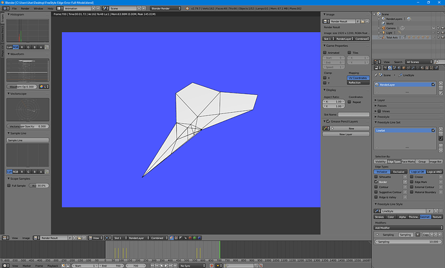Select Reflection mapping option

[358, 82]
